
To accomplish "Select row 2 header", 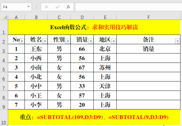I will (4, 39).
